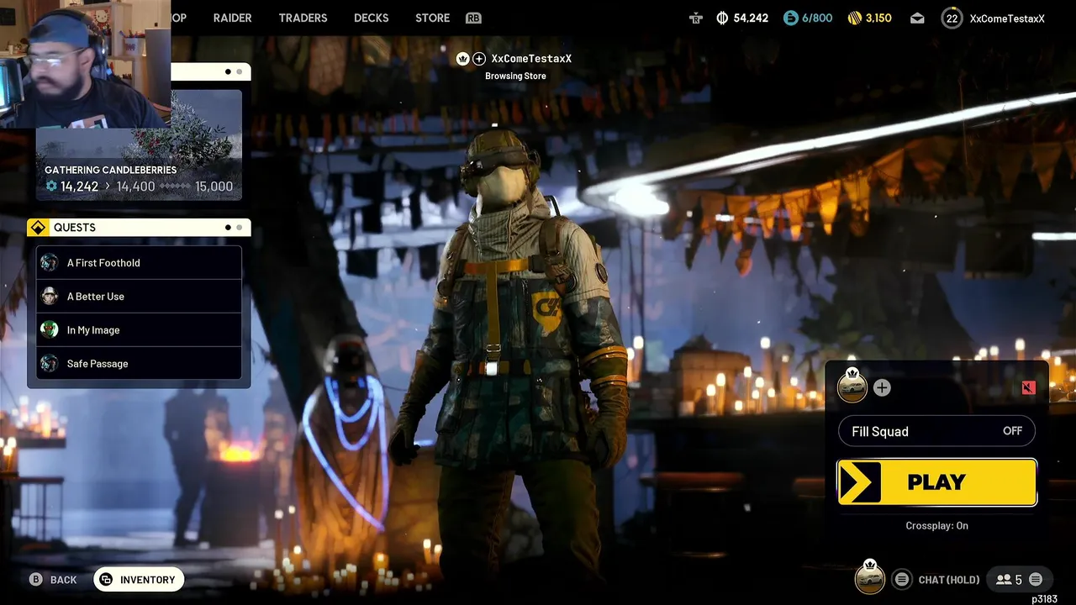Toggle the red muted voice icon

tap(1028, 387)
